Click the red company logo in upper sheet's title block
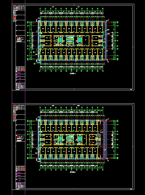This screenshot has height=195, width=145. [x=18, y=37]
